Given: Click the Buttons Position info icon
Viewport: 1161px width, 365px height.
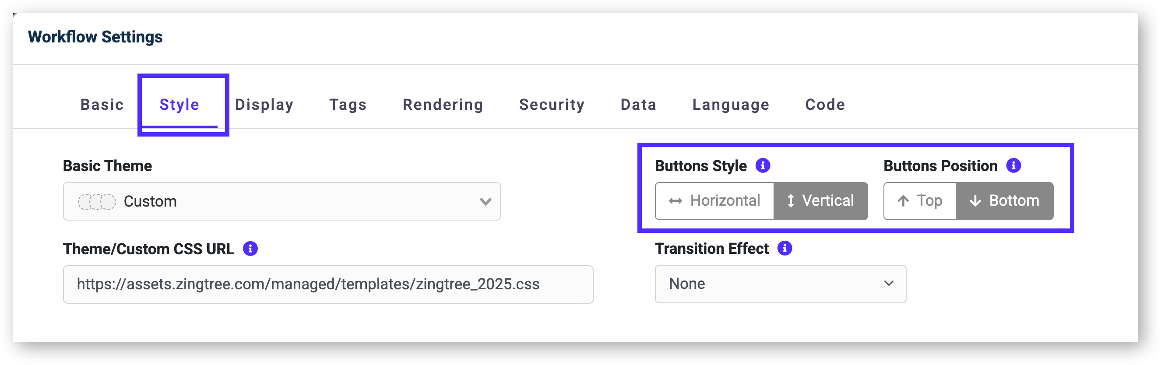Looking at the screenshot, I should click(1013, 165).
